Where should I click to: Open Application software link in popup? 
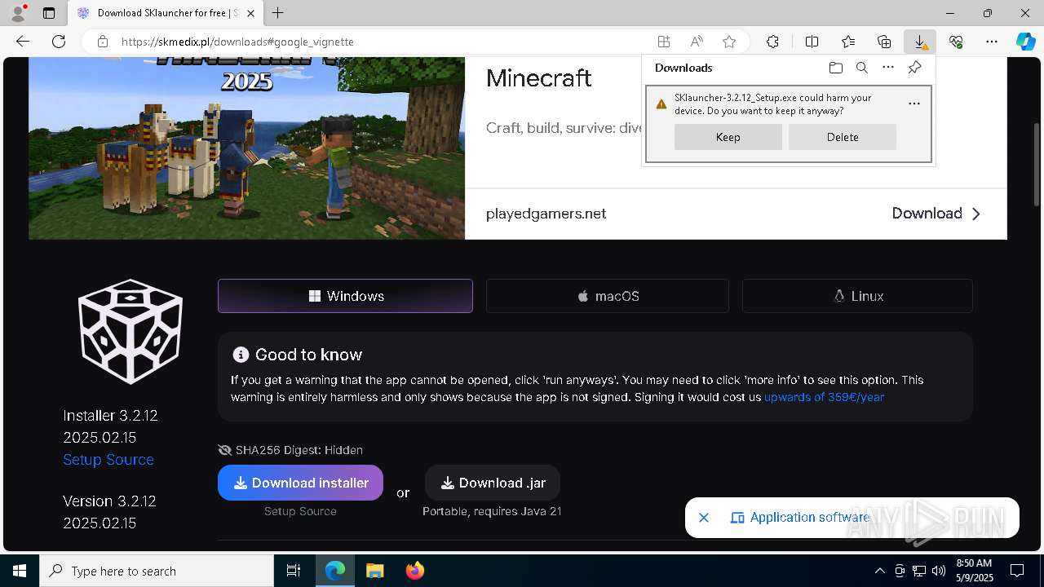(799, 518)
